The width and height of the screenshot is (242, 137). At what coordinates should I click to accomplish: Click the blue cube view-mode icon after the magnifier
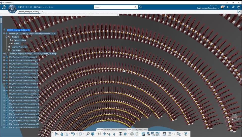click(x=93, y=134)
